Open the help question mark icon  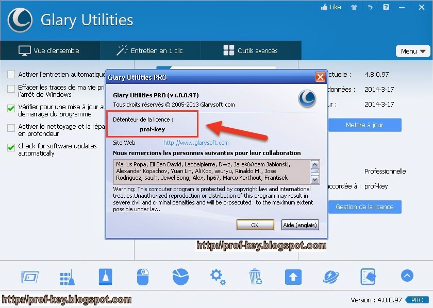tap(386, 7)
